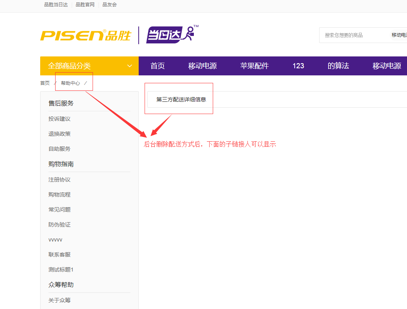
Task: Click the PISEN 品胜 logo
Action: (x=85, y=35)
